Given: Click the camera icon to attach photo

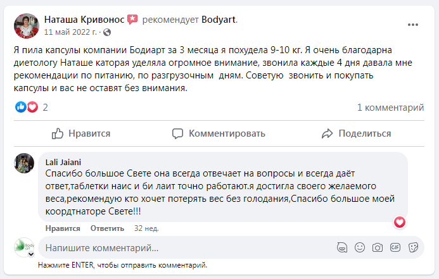Looking at the screenshot, I should (x=378, y=247).
